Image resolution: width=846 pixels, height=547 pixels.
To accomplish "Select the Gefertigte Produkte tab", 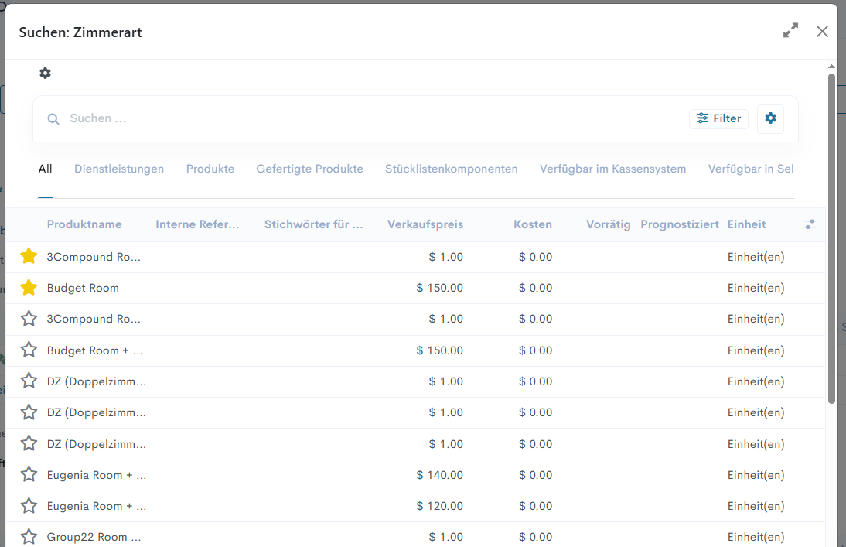I will [x=309, y=169].
